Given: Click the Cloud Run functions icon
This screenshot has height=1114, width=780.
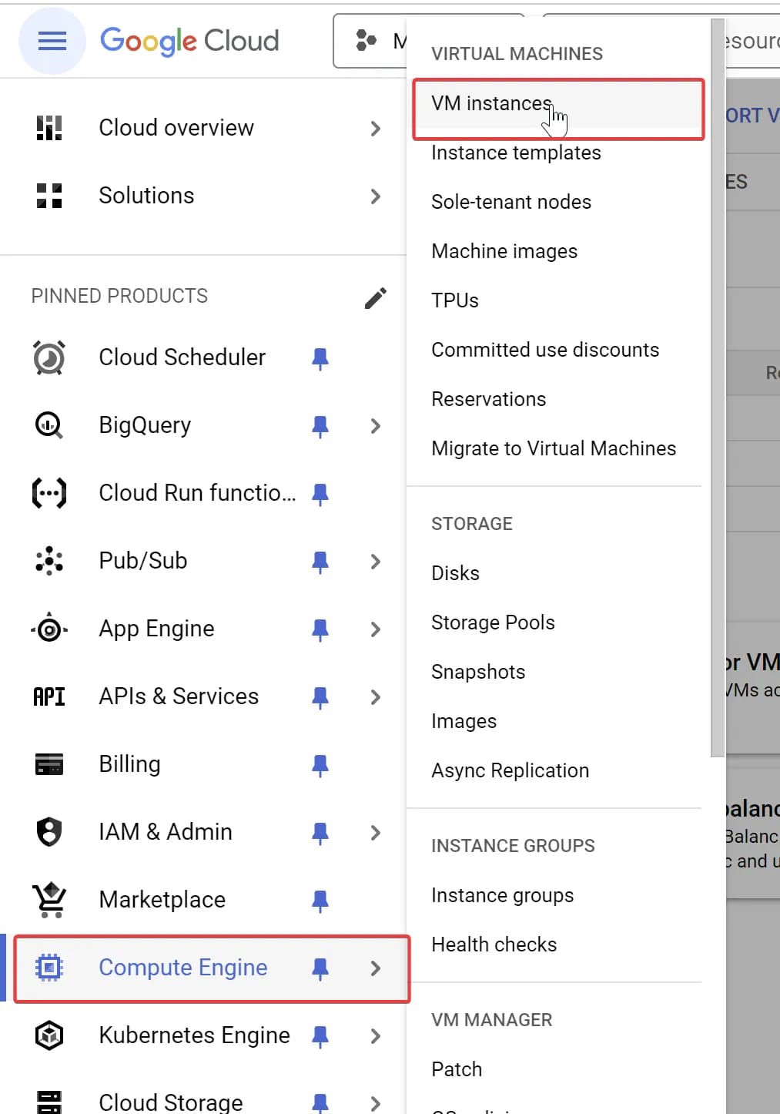Looking at the screenshot, I should tap(49, 493).
